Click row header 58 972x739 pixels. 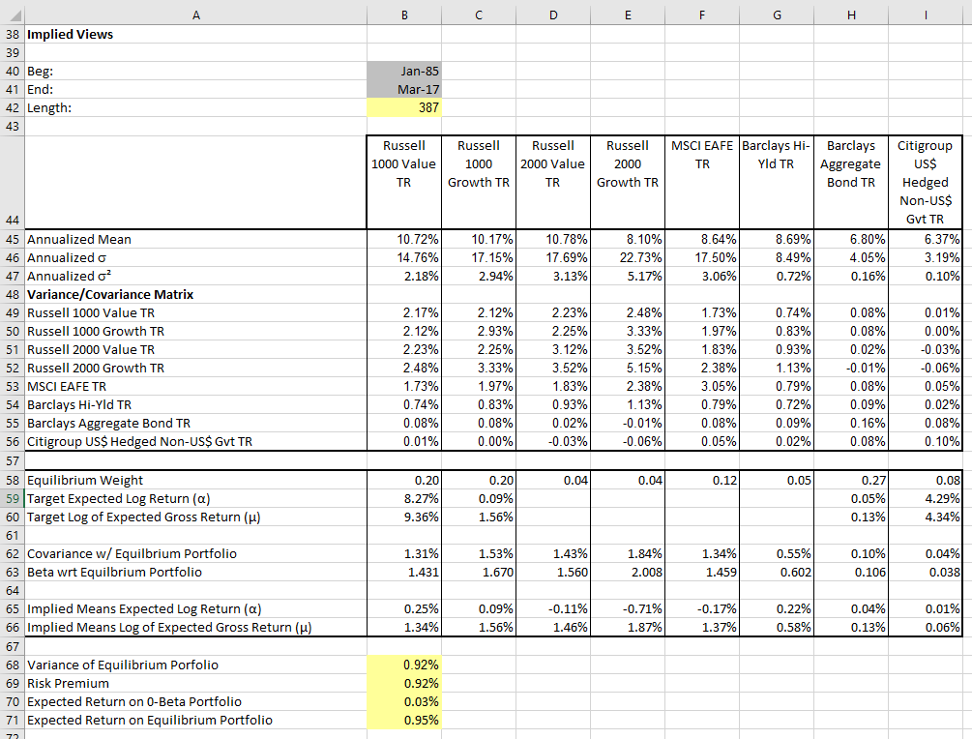[13, 479]
